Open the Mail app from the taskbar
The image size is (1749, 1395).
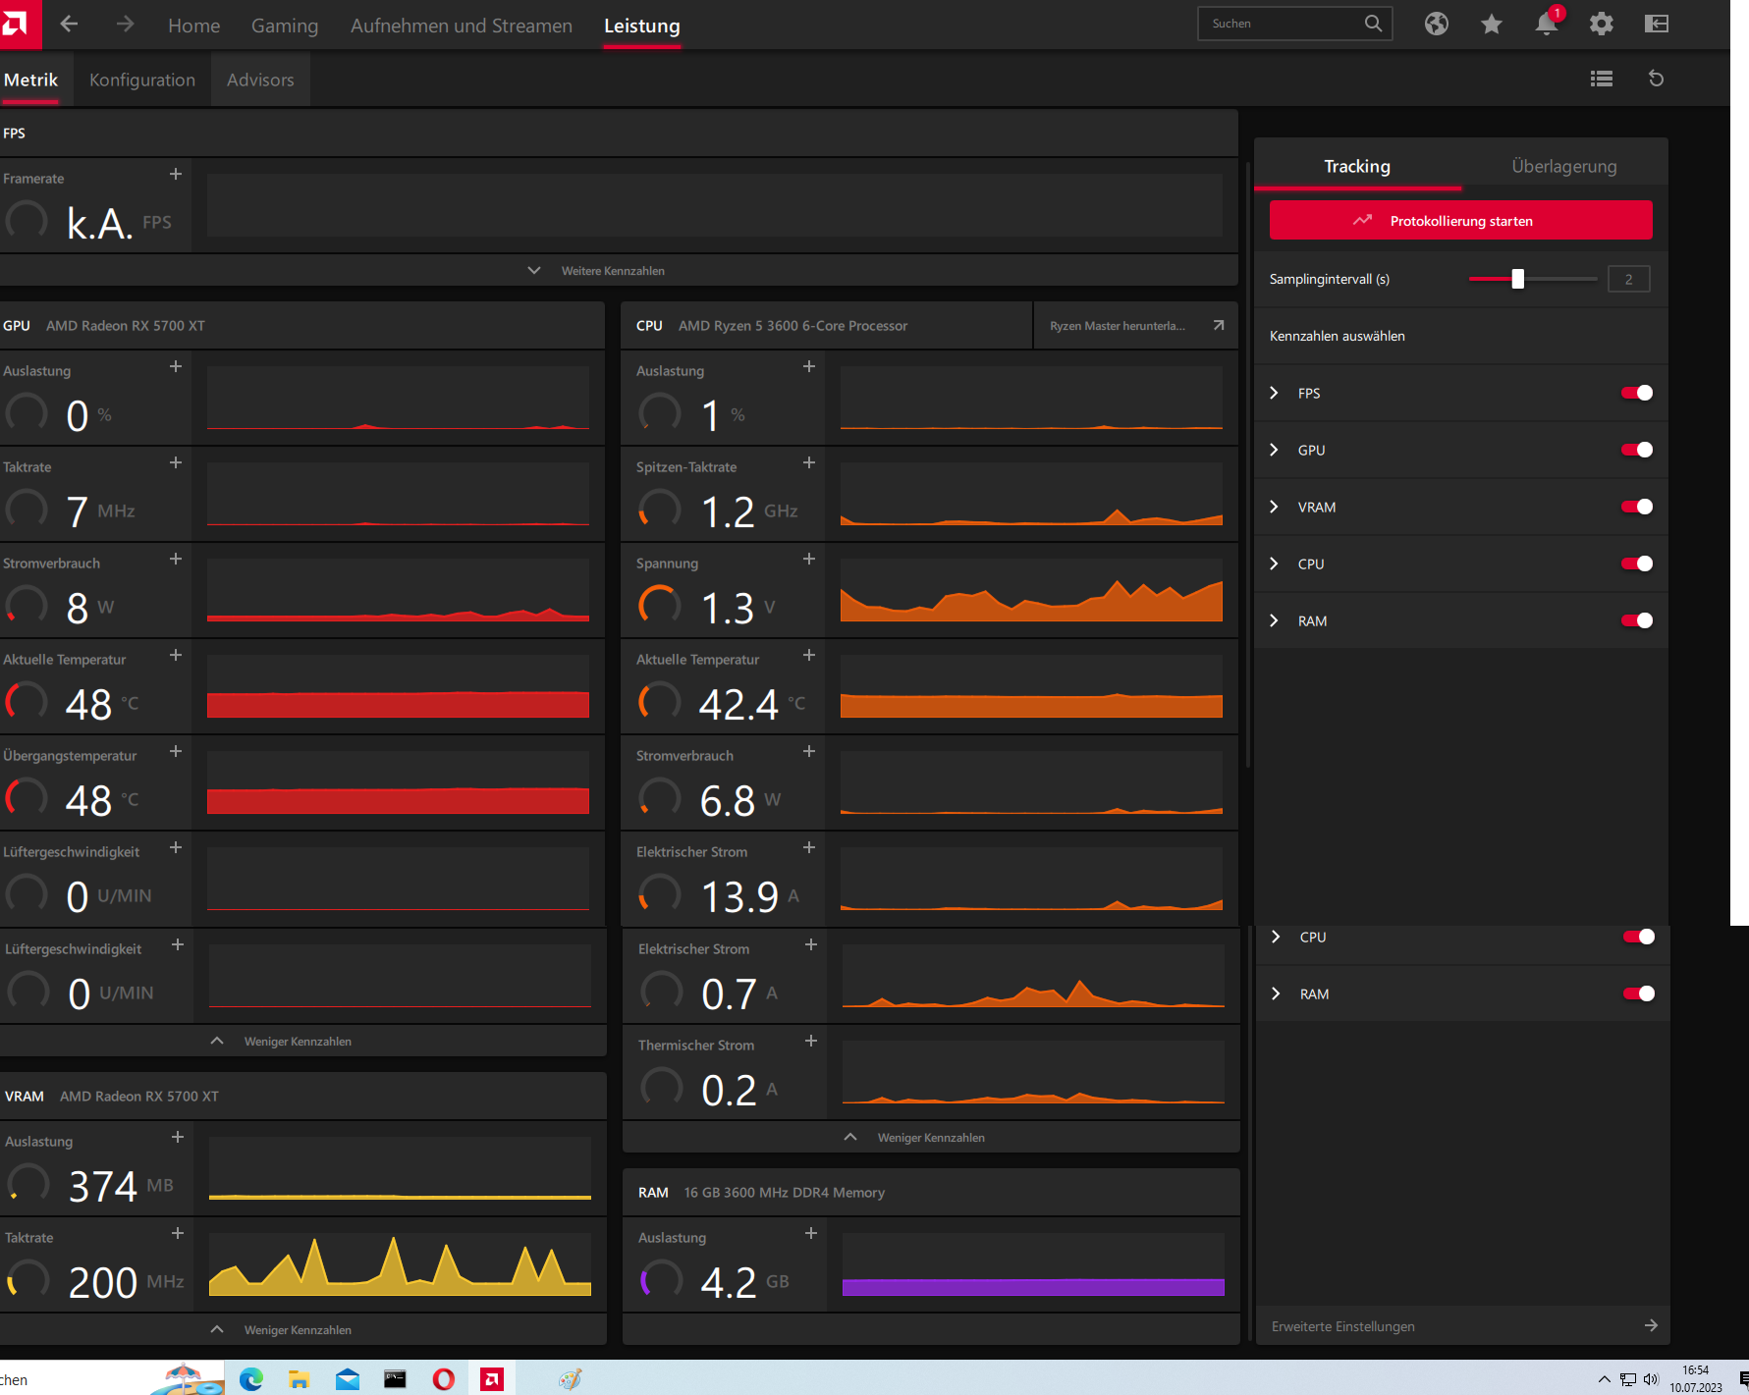pos(348,1379)
